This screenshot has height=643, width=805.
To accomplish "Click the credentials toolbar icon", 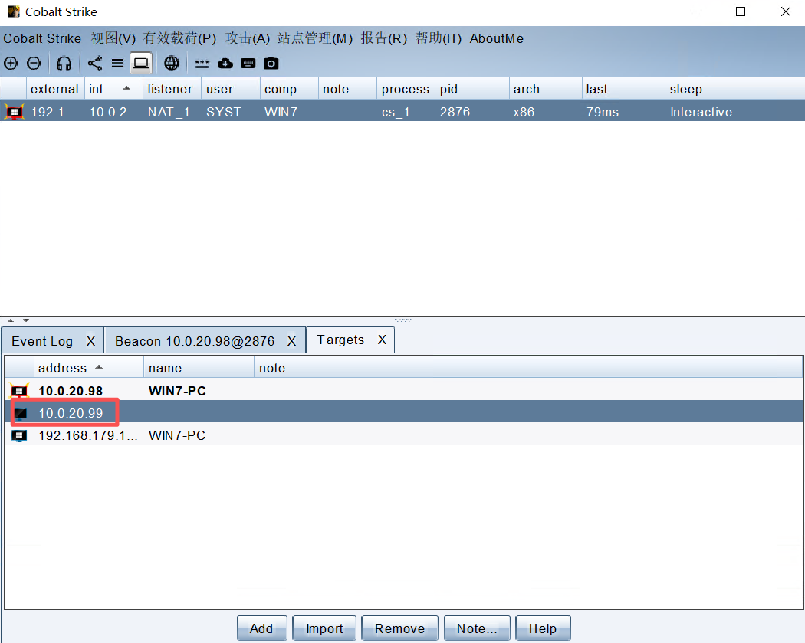I will (x=202, y=64).
